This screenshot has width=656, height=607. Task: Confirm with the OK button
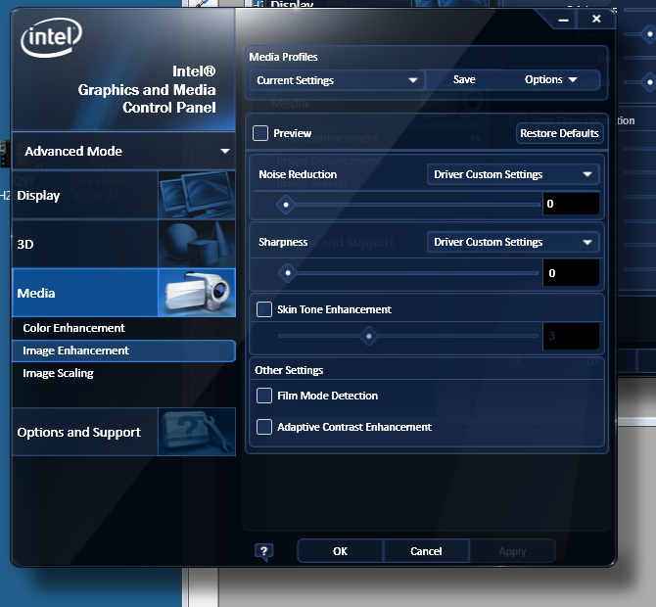pos(340,551)
